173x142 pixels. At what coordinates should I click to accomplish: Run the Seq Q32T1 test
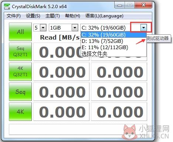coord(20,52)
